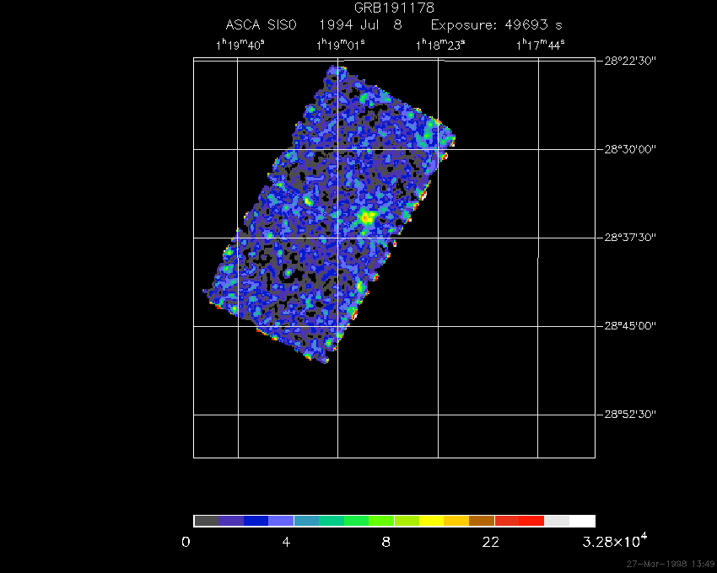Select the bright red color bar segment
Image resolution: width=717 pixels, height=573 pixels.
coord(531,521)
